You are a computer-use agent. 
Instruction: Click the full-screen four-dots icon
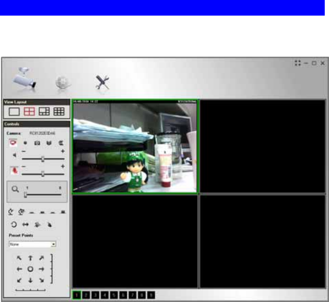tap(298, 63)
